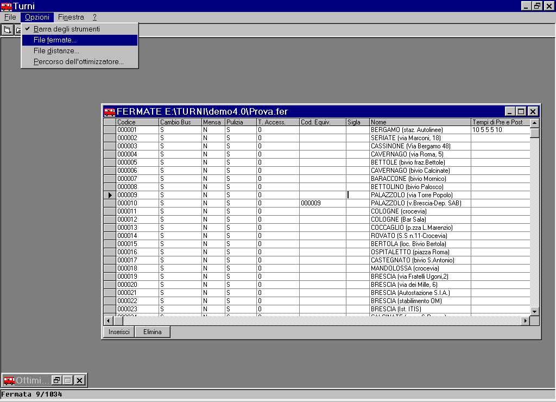The image size is (556, 402).
Task: Choose File distanze... menu entry
Action: [x=80, y=51]
